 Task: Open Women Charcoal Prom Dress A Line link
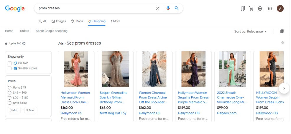pyautogui.click(x=153, y=97)
